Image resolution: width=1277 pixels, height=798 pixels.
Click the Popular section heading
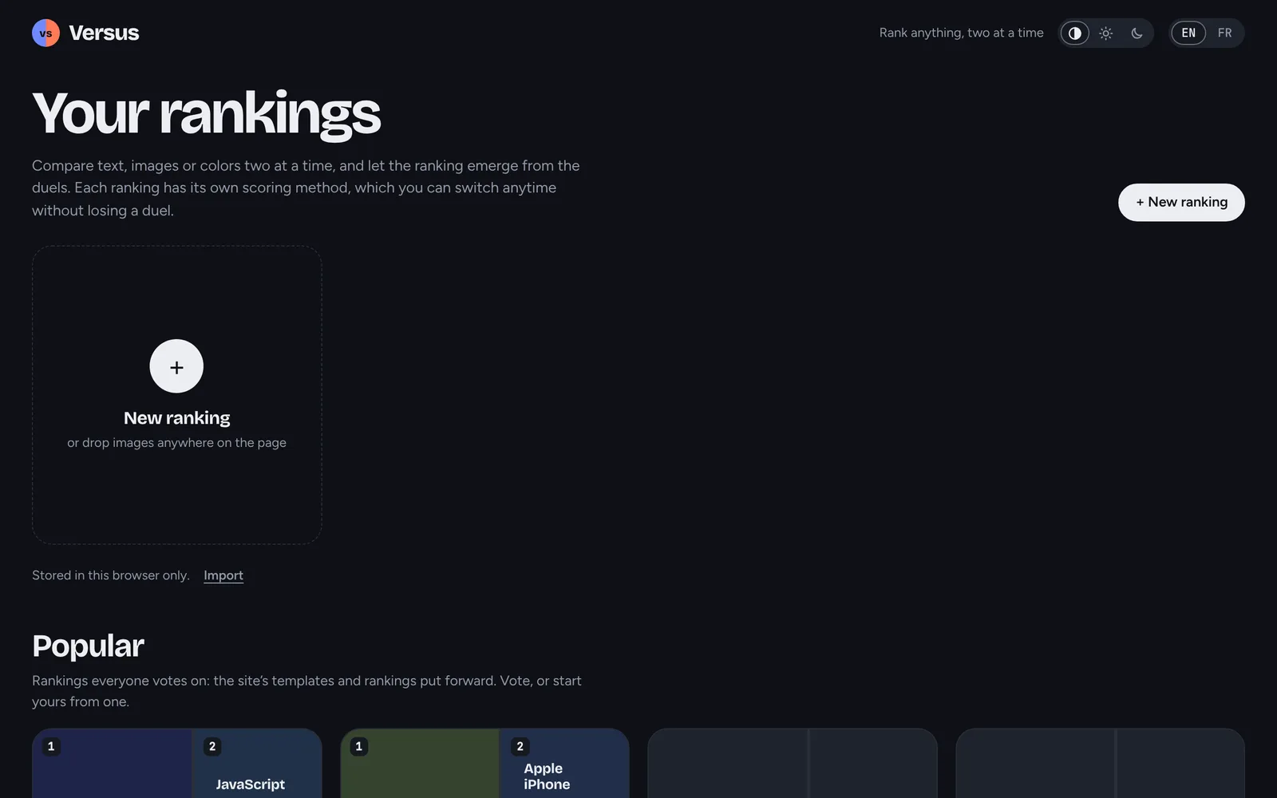88,646
